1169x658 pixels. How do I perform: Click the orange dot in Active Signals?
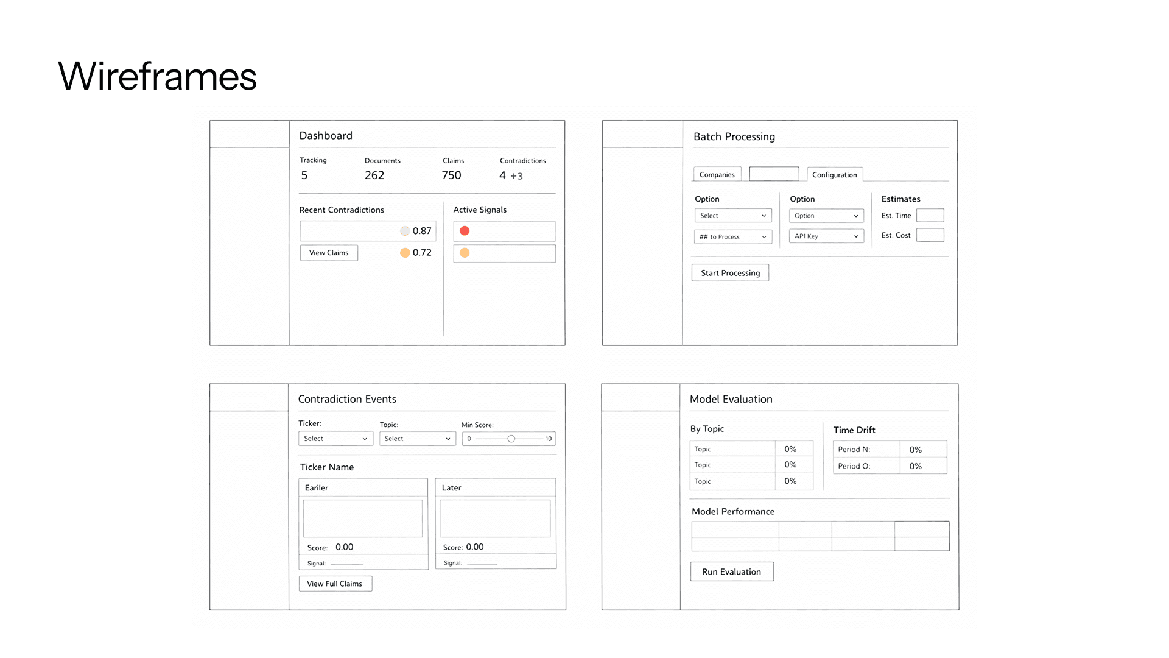point(465,253)
